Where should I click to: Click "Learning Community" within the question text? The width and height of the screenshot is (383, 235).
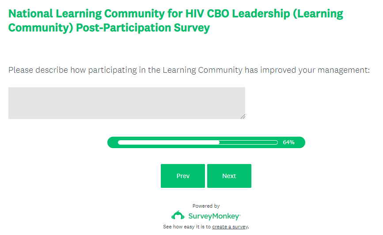(x=202, y=70)
